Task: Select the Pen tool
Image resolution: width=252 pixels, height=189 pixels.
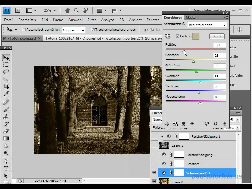Action: [x=6, y=161]
